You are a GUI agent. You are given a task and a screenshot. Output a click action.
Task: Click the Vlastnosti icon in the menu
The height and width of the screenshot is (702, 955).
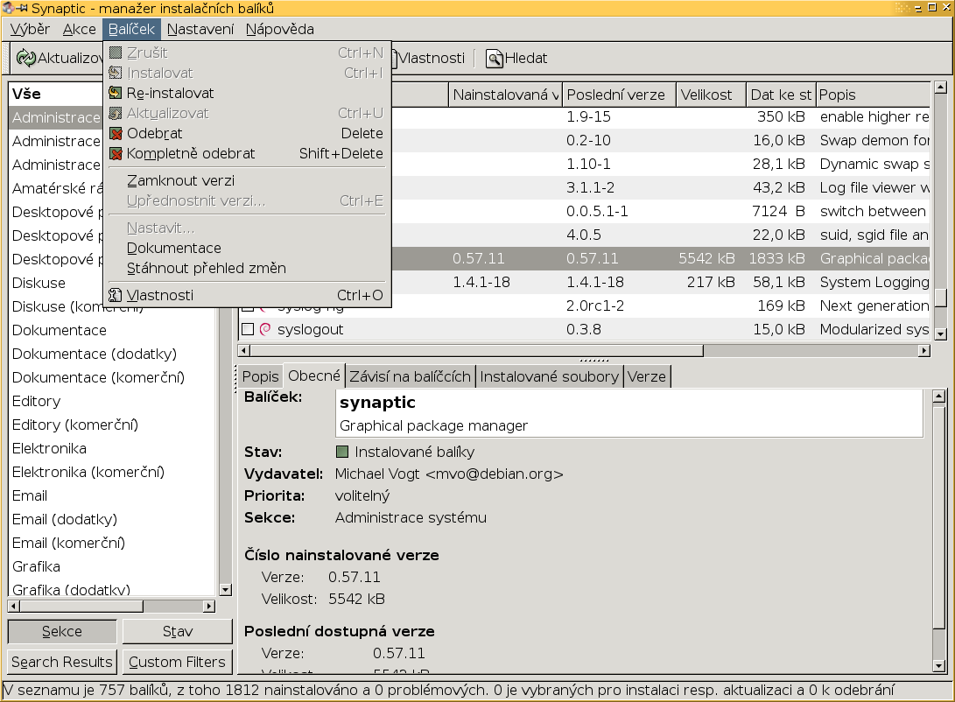click(116, 295)
